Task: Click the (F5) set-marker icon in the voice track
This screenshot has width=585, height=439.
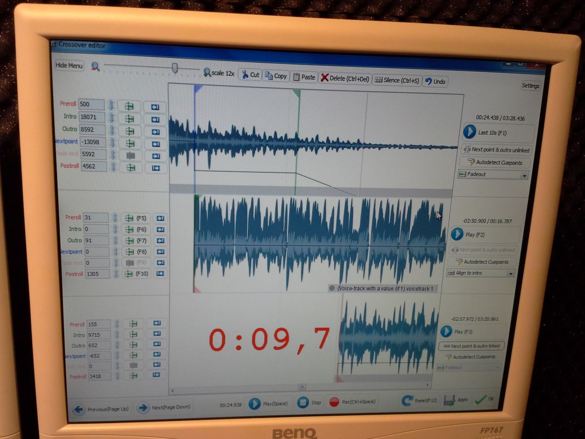Action: pyautogui.click(x=136, y=218)
